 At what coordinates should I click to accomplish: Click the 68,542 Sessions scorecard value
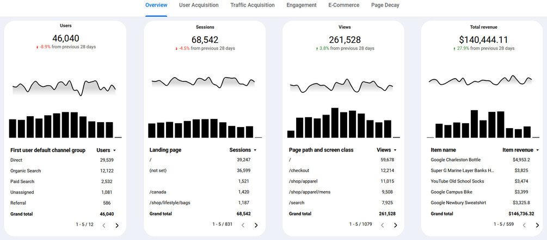pyautogui.click(x=205, y=40)
